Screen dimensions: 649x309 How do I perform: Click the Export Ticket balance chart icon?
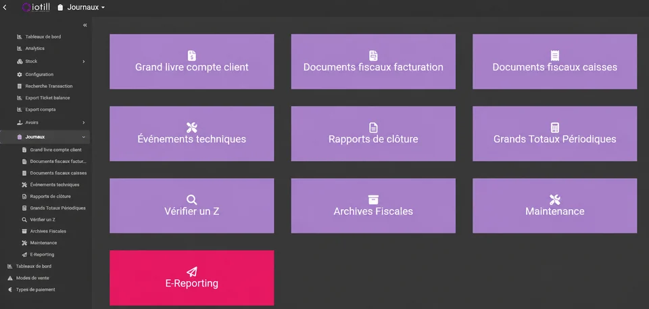point(20,98)
